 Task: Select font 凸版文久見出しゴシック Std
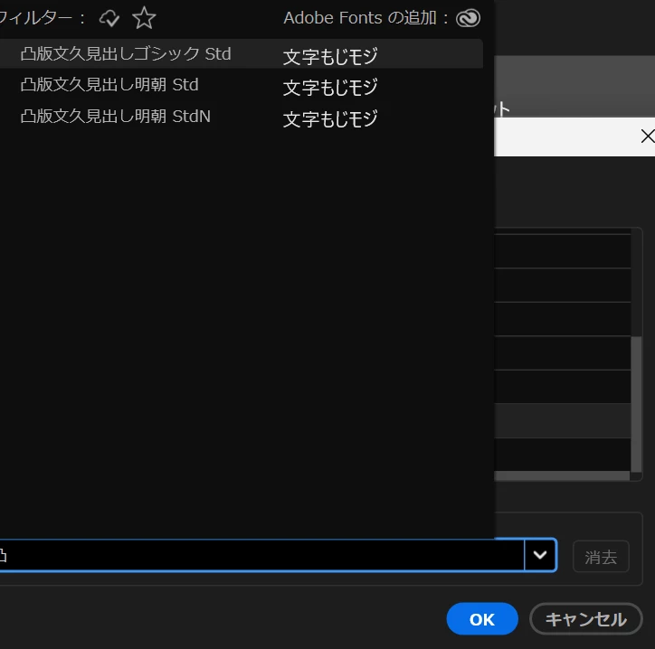[x=126, y=54]
